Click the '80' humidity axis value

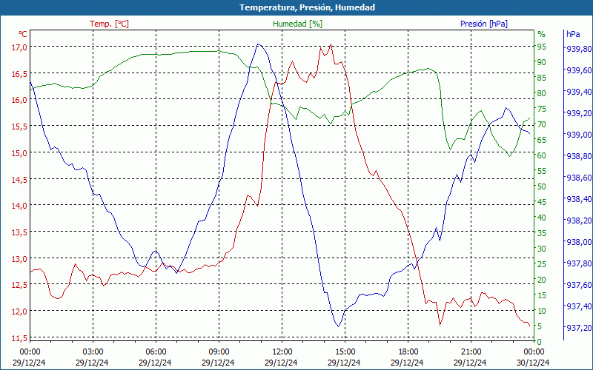pos(542,93)
